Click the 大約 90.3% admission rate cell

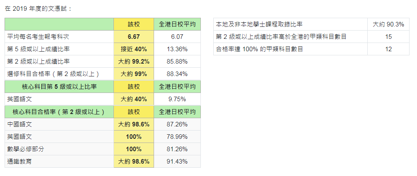(388, 24)
